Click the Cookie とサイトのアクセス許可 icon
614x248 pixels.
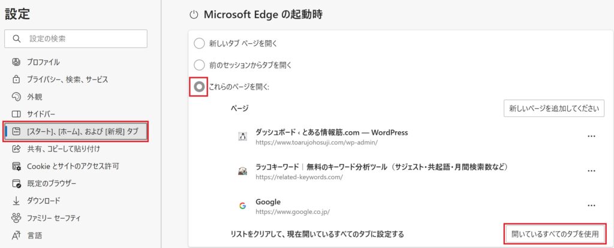click(16, 167)
